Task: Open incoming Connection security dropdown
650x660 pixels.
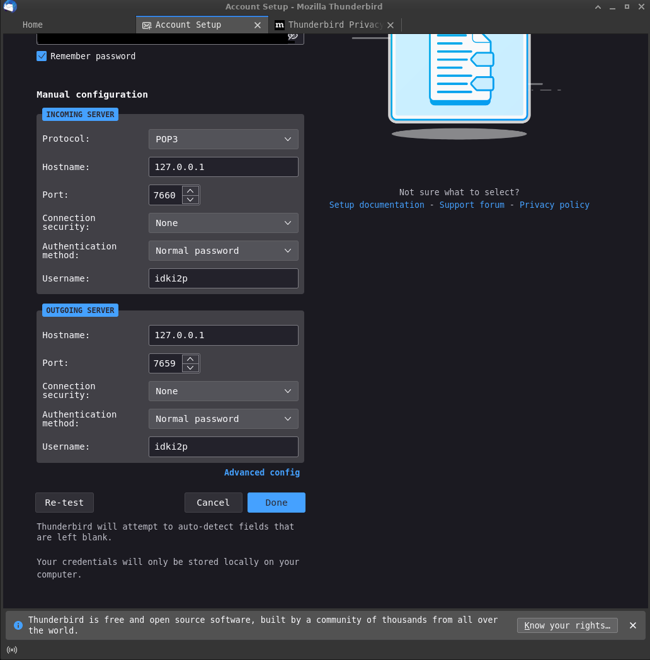Action: [x=223, y=223]
